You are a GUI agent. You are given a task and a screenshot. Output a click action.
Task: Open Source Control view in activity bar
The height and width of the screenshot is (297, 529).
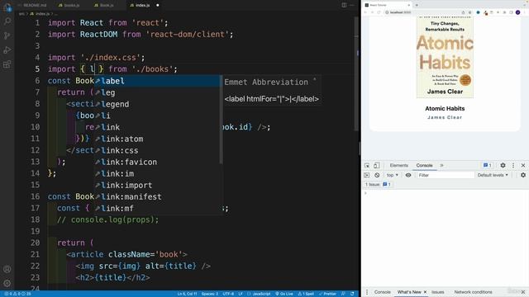[7, 35]
